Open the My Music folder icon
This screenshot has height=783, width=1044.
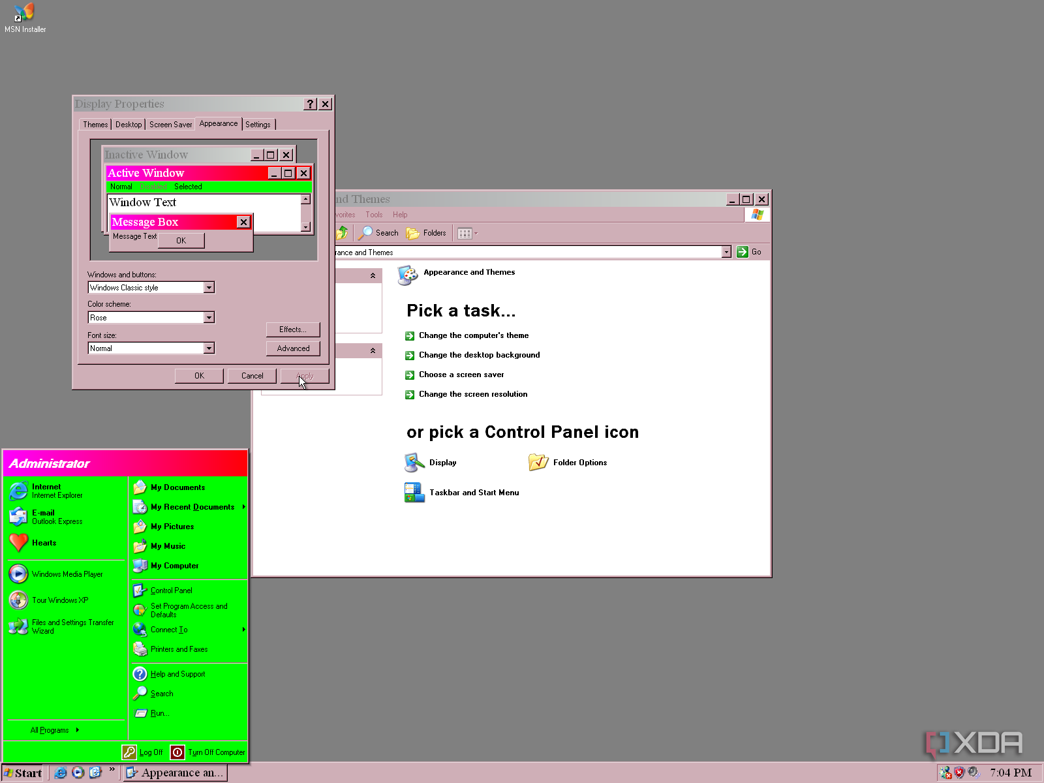[x=140, y=546]
